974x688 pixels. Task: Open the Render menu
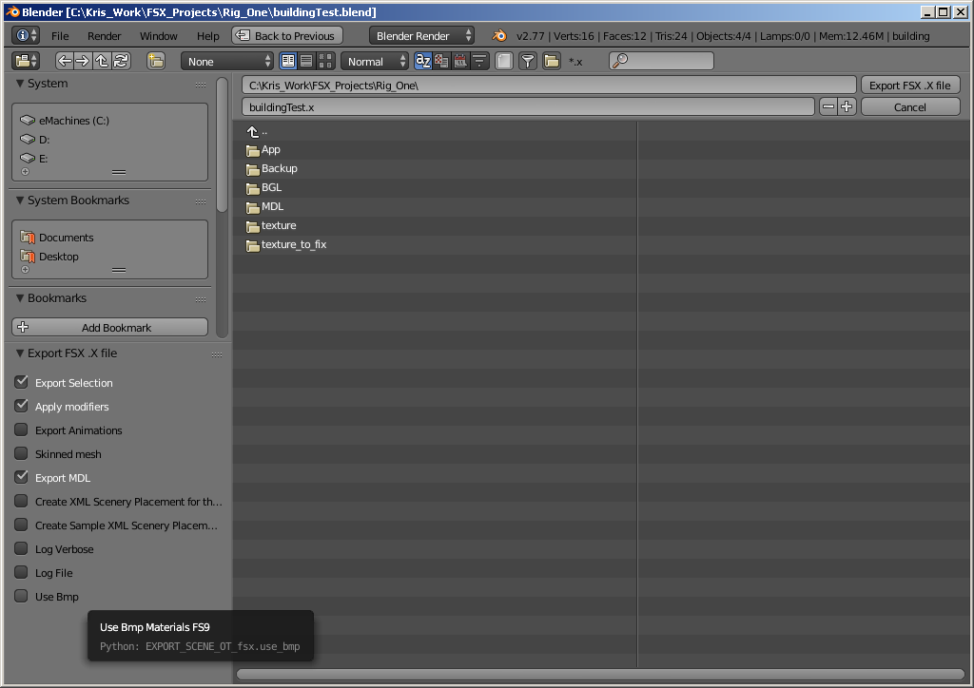click(x=104, y=36)
